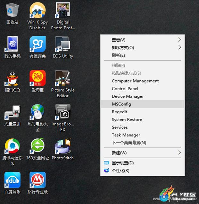The height and width of the screenshot is (204, 199).
Task: Click 个性化(R) menu label
Action: (x=120, y=171)
